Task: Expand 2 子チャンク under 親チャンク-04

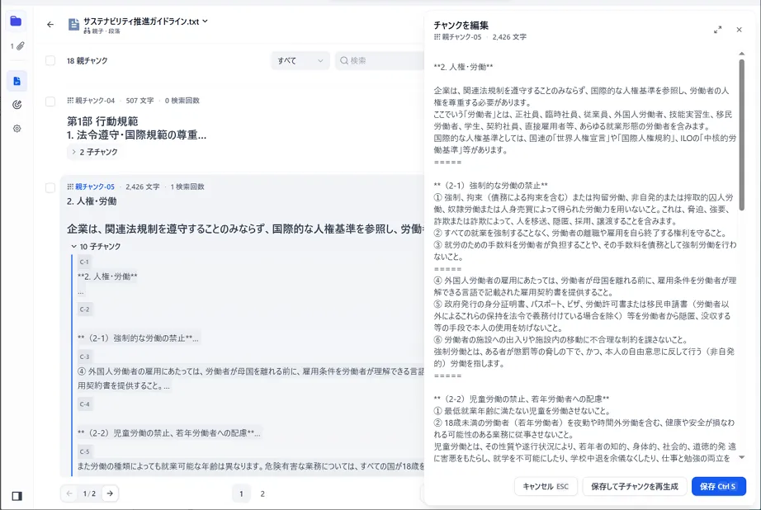Action: 95,152
